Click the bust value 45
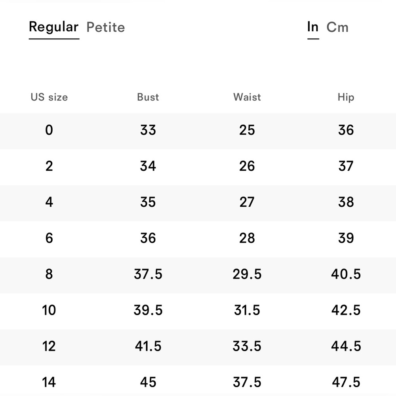Image resolution: width=396 pixels, height=396 pixels. (148, 383)
